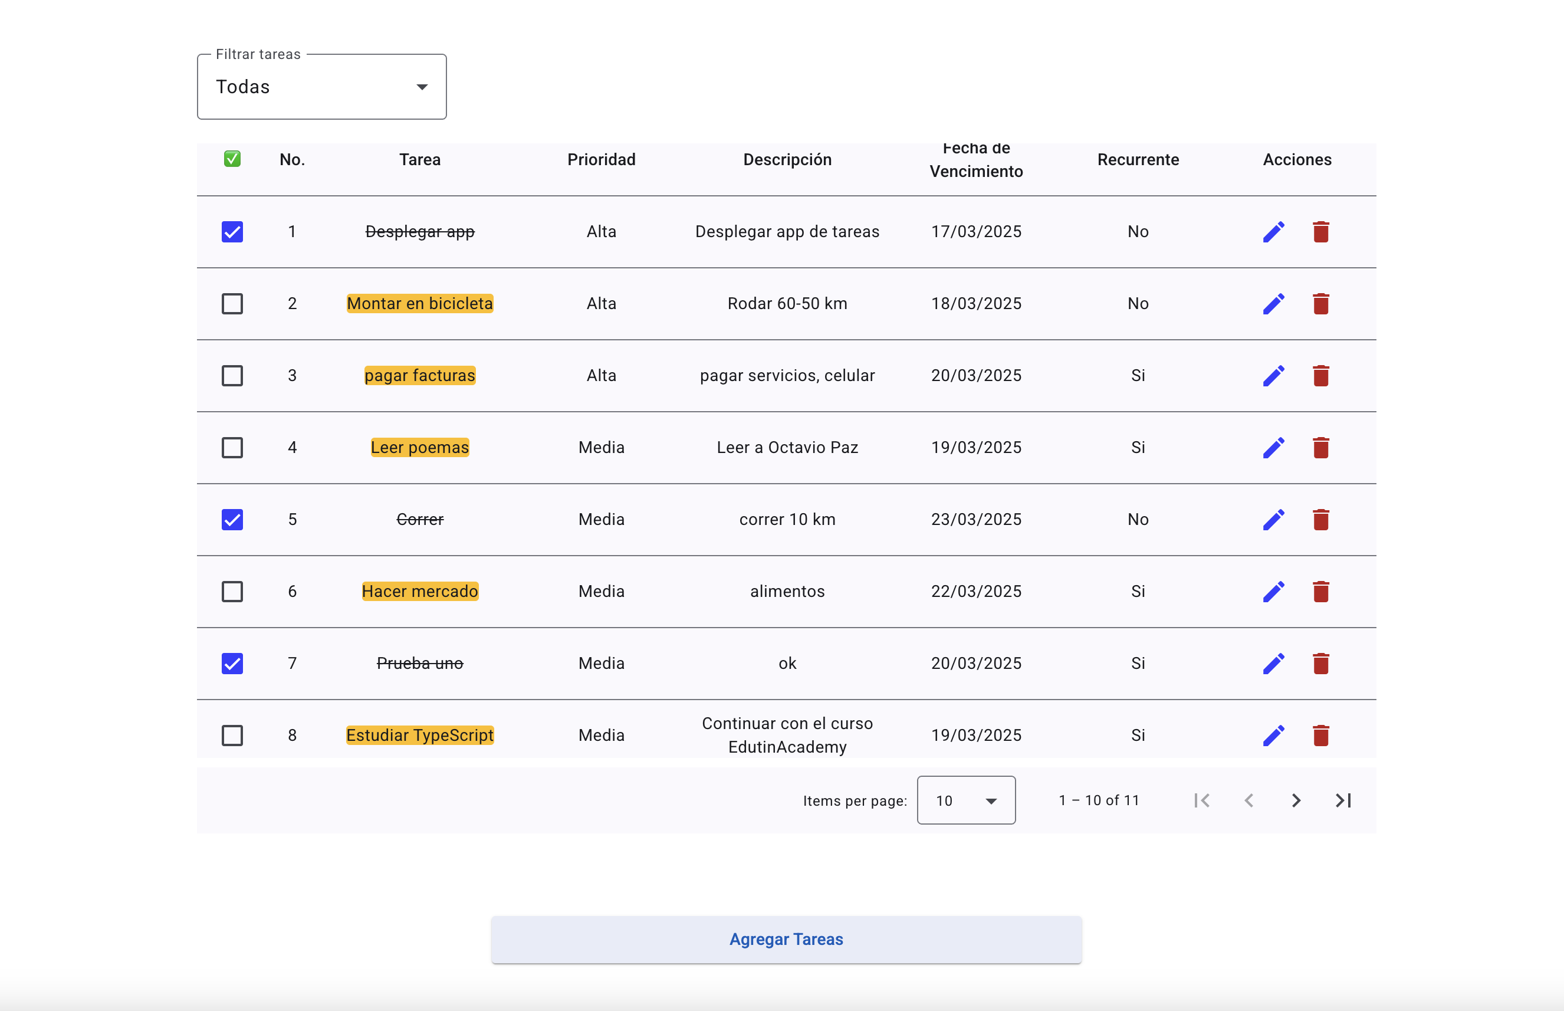Uncheck the Correr task checkbox
1564x1011 pixels.
click(x=232, y=519)
